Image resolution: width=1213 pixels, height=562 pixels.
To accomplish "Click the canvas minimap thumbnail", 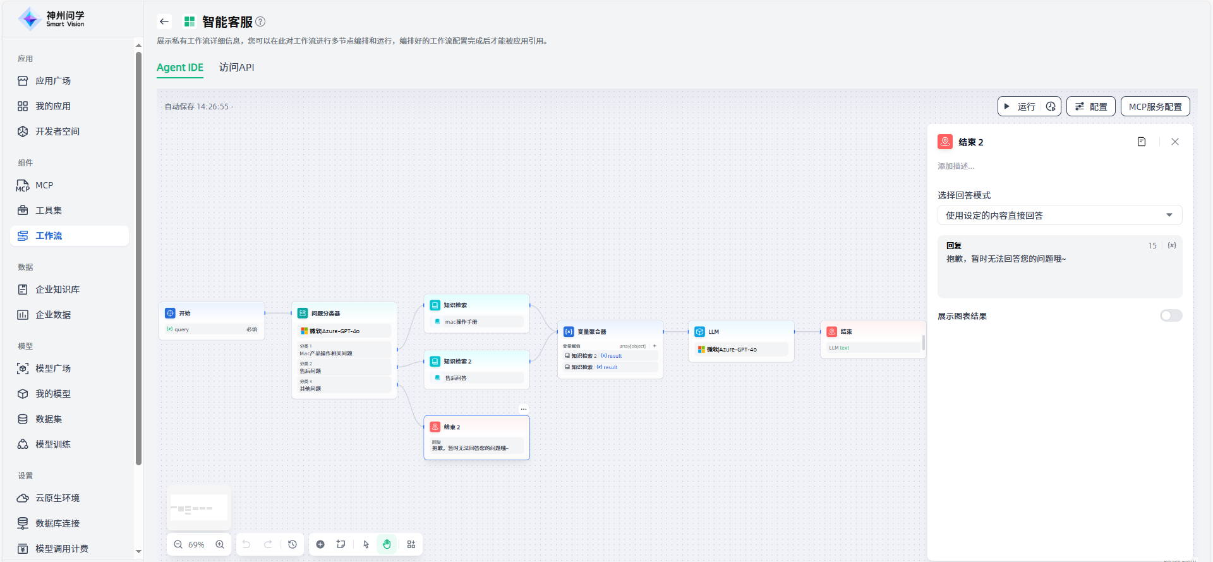I will [x=199, y=508].
